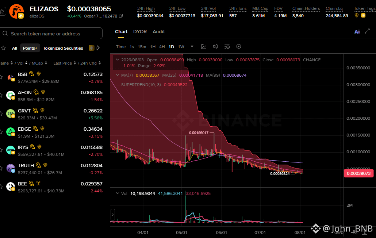The height and width of the screenshot is (238, 376).
Task: Collapse the Vol indicator legend
Action: click(x=117, y=193)
